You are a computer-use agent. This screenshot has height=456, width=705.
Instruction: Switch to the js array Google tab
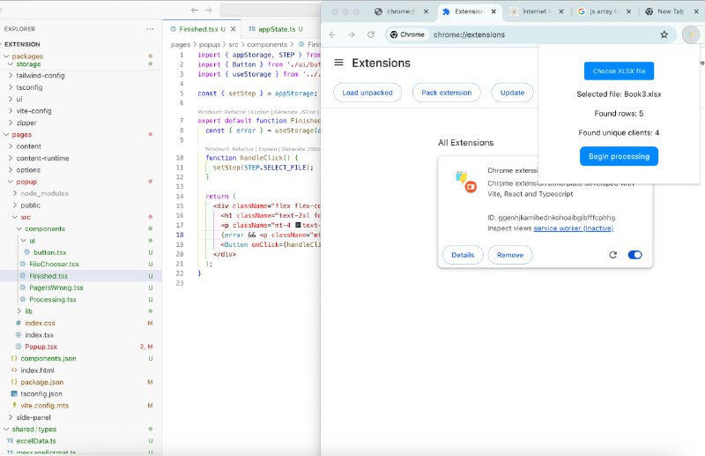(601, 11)
